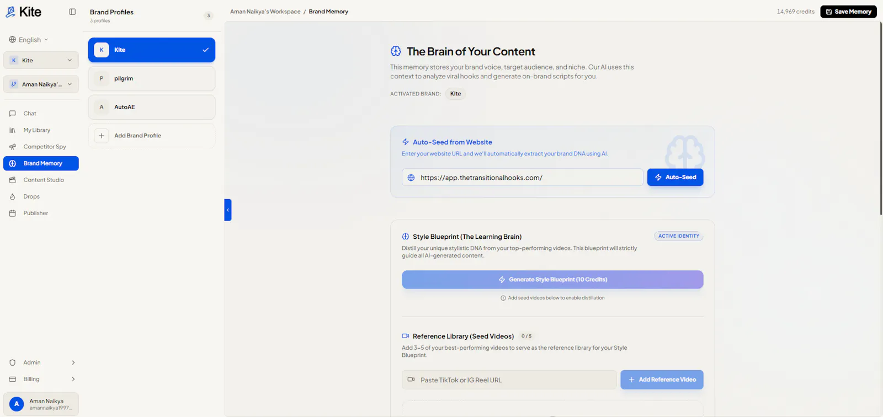Click Add Reference Video button
The height and width of the screenshot is (417, 883).
click(662, 379)
